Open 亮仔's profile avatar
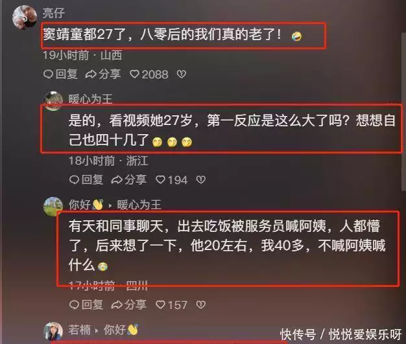Image resolution: width=406 pixels, height=344 pixels. pyautogui.click(x=25, y=17)
